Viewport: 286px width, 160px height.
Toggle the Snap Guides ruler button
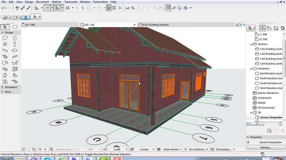coord(57,8)
